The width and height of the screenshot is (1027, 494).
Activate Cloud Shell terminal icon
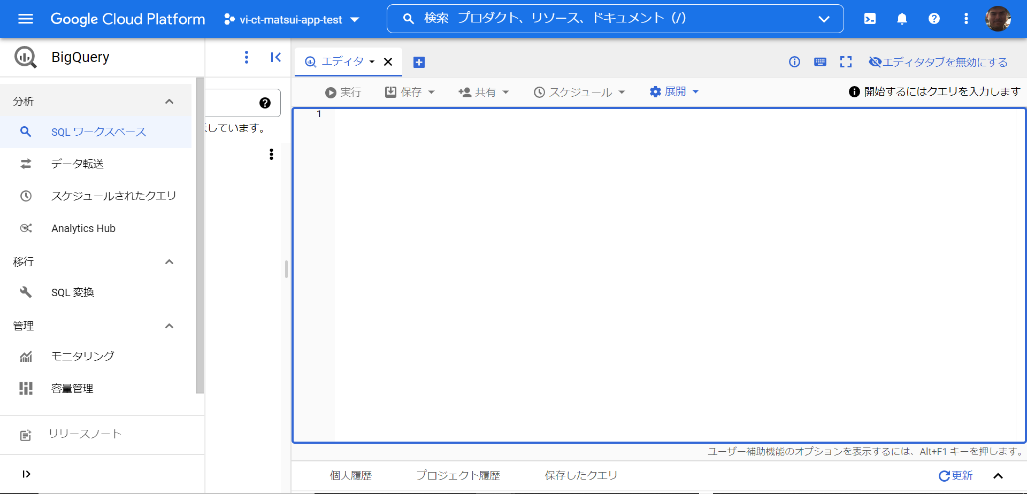click(x=870, y=19)
